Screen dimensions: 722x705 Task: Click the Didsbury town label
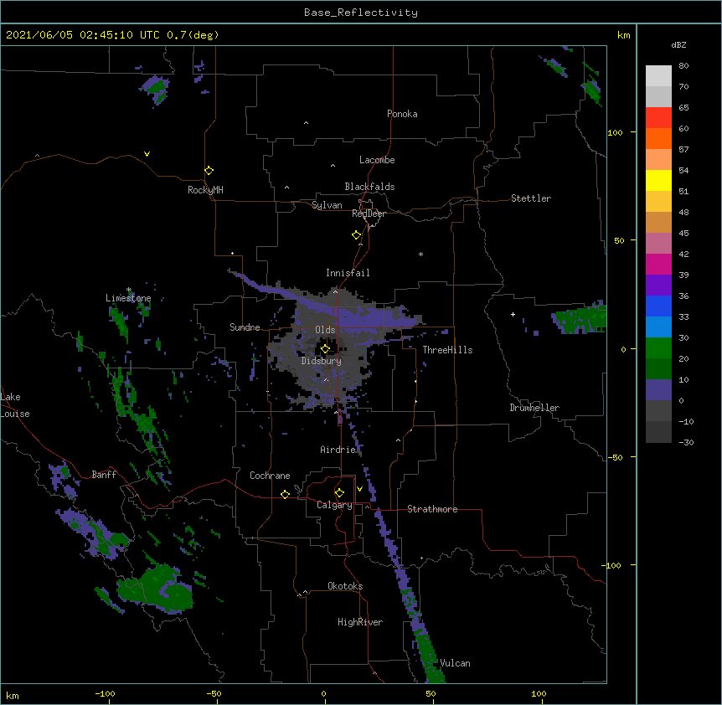[x=322, y=361]
